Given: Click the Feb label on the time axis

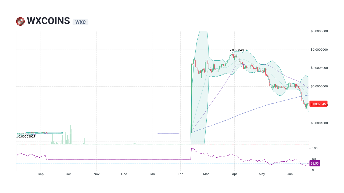Looking at the screenshot, I should pos(180,174).
